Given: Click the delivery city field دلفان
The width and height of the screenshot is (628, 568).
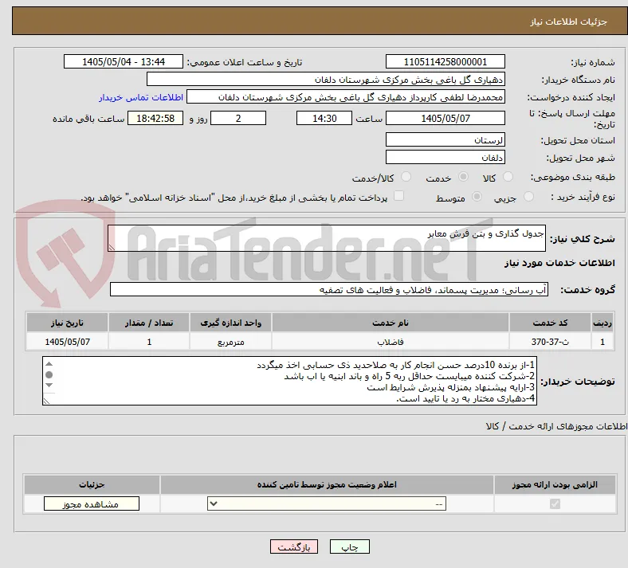Looking at the screenshot, I should 445,157.
